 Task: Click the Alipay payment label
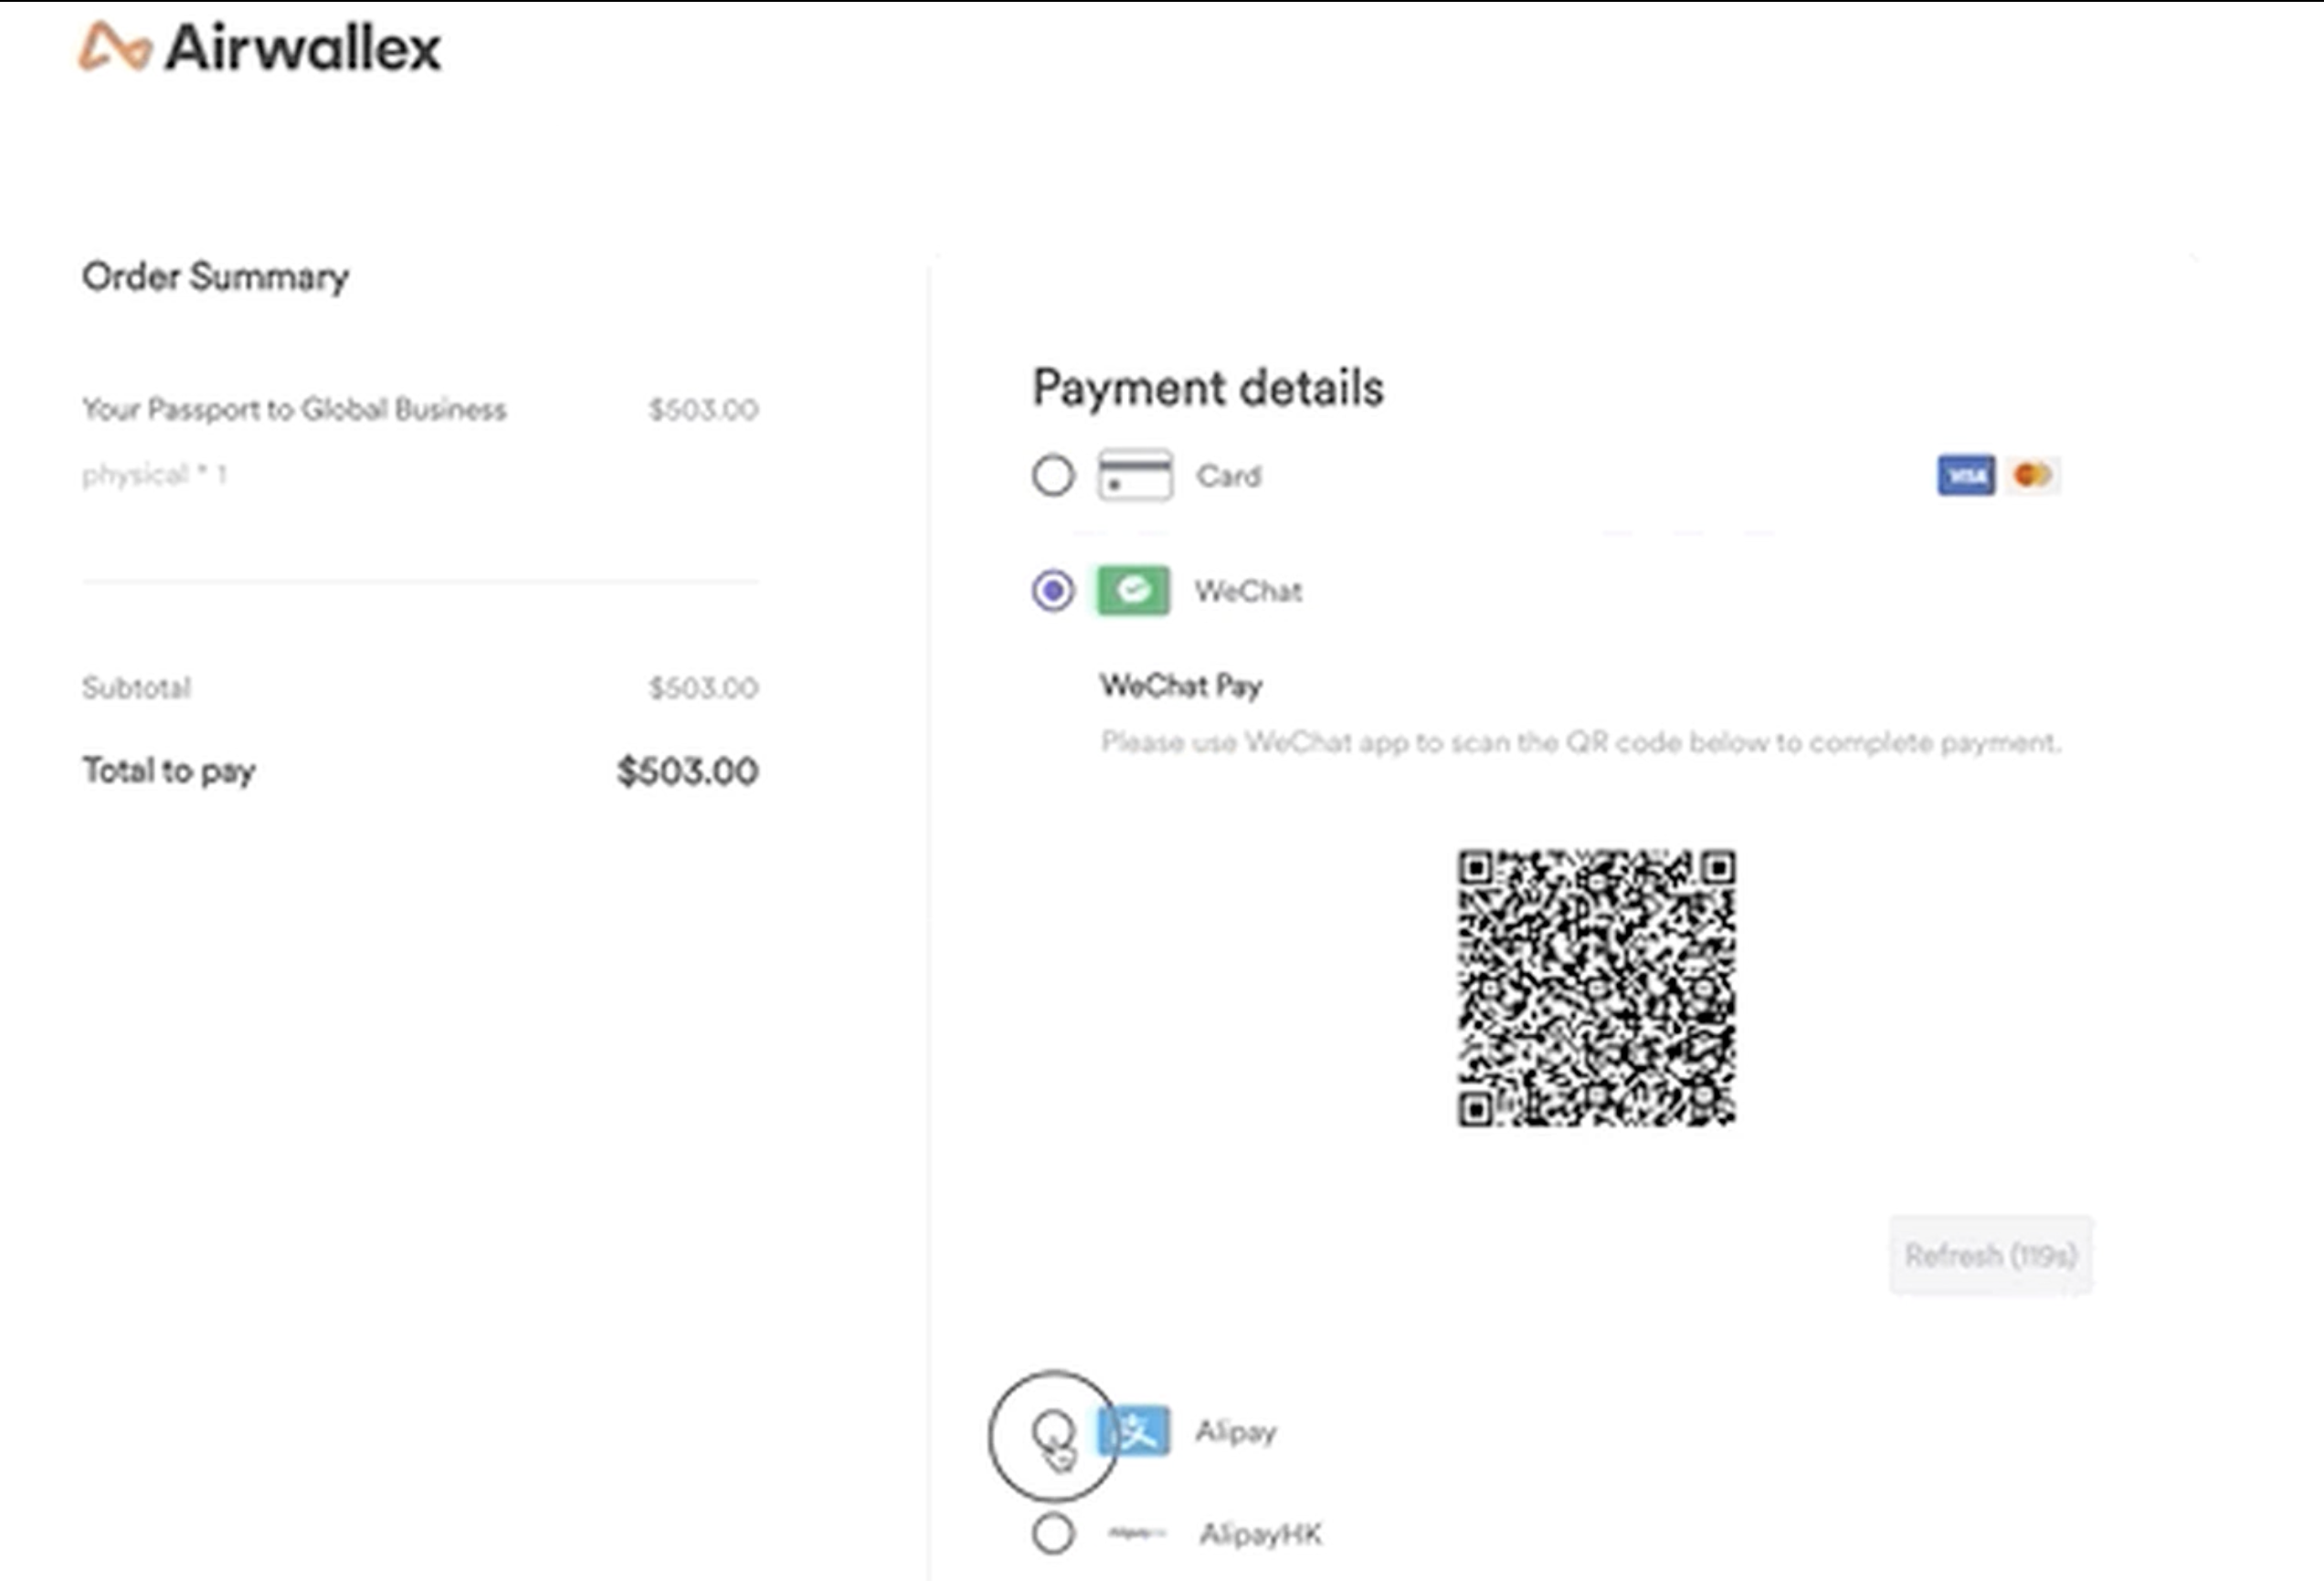[x=1236, y=1432]
